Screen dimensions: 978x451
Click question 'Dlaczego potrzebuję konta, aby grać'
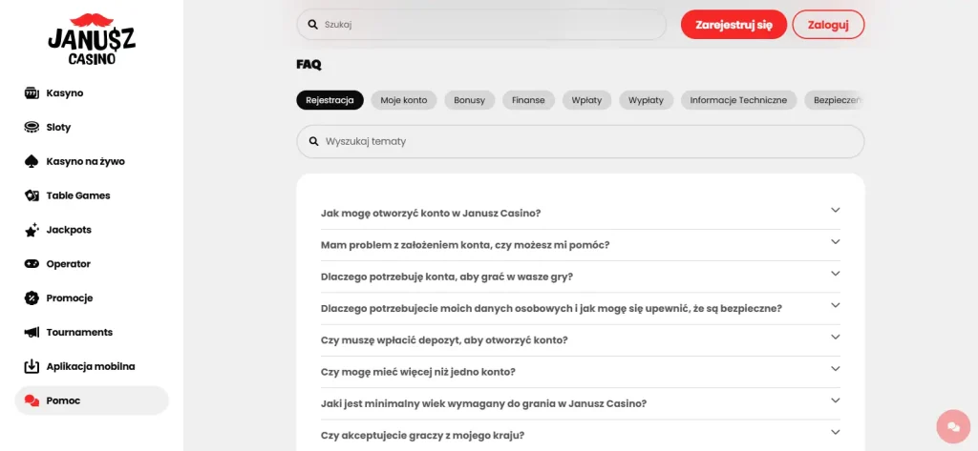tap(447, 277)
